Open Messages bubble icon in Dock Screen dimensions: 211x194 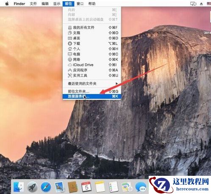pyautogui.click(x=141, y=187)
